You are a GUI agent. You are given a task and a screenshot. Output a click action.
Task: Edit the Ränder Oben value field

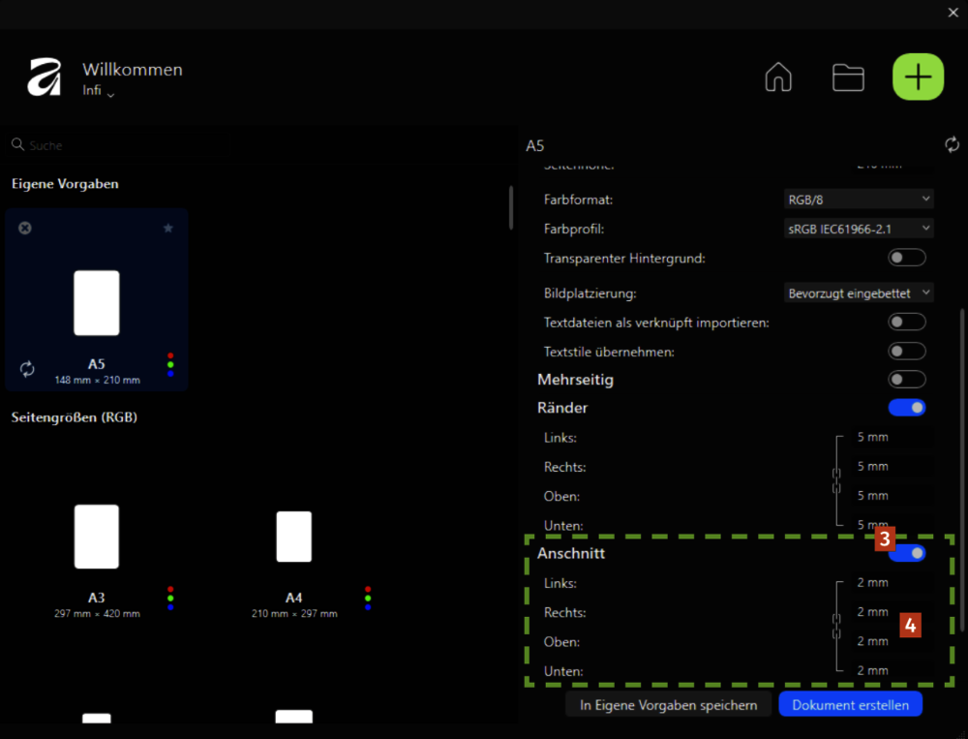tap(892, 496)
